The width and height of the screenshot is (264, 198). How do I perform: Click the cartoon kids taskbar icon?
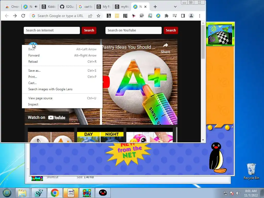tap(87, 193)
